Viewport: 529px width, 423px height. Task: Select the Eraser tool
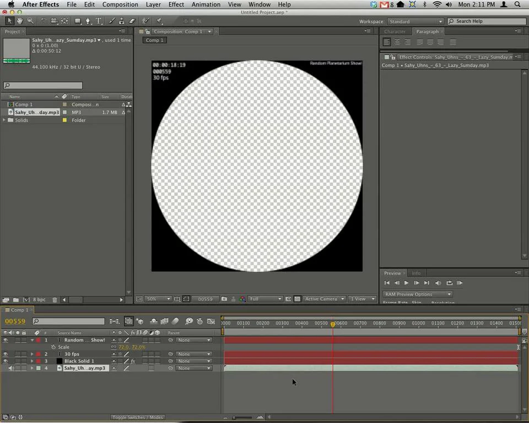pos(132,21)
